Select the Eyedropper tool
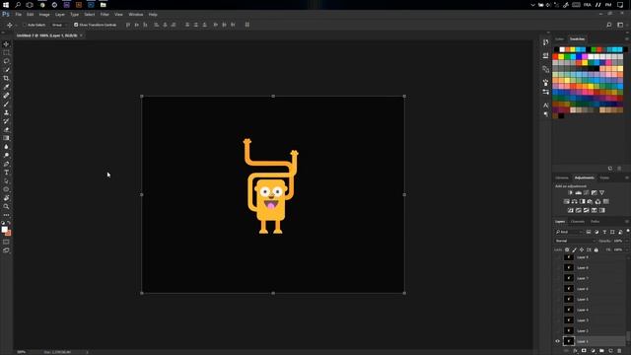Image resolution: width=631 pixels, height=355 pixels. [x=6, y=87]
